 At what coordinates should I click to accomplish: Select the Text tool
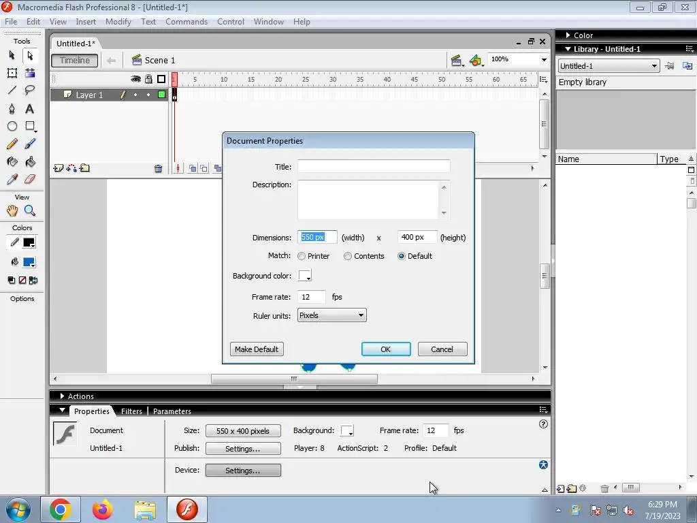(30, 108)
